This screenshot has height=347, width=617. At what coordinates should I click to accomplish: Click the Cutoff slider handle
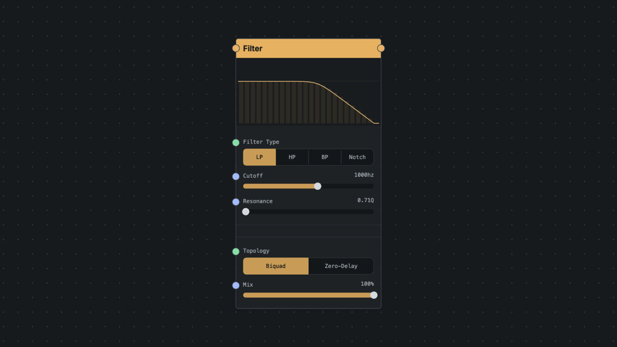pyautogui.click(x=318, y=186)
